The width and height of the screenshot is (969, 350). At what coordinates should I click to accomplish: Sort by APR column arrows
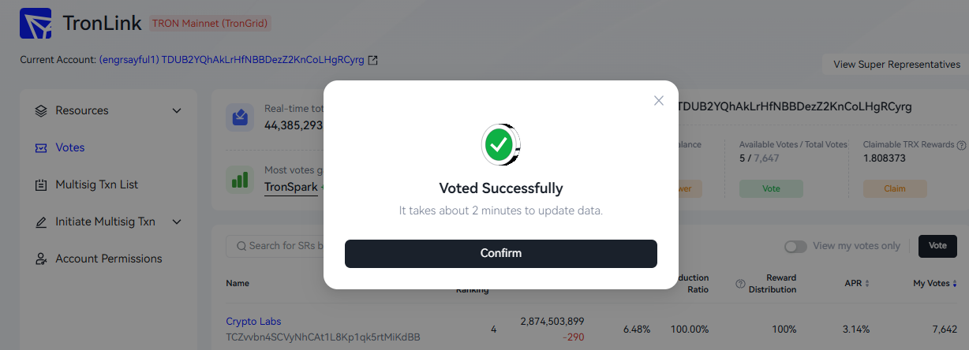tap(867, 284)
